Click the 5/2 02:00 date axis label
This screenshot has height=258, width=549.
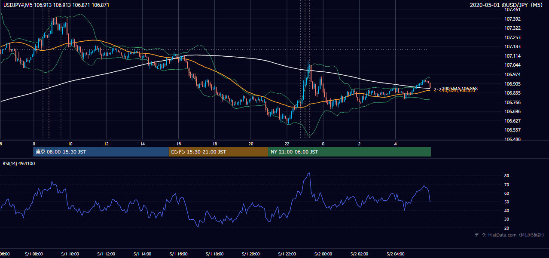click(359, 254)
